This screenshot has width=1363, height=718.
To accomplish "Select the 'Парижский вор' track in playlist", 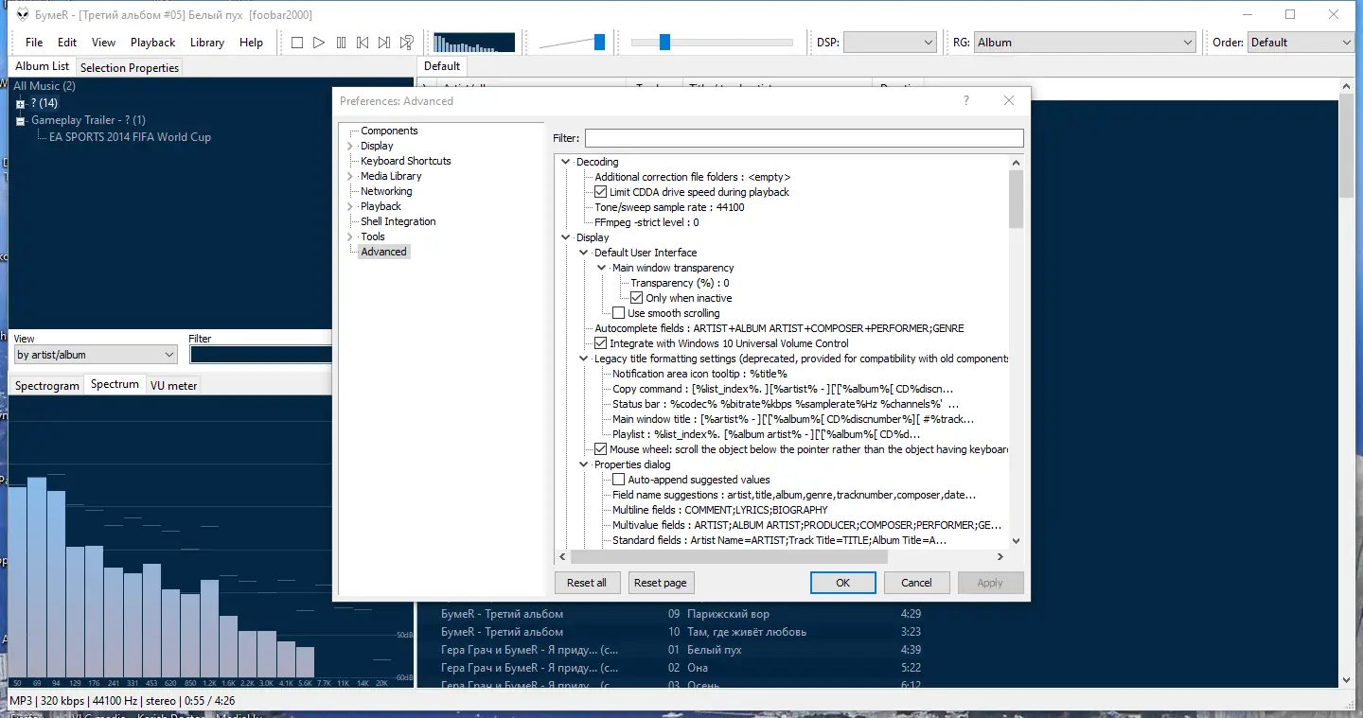I will 729,614.
